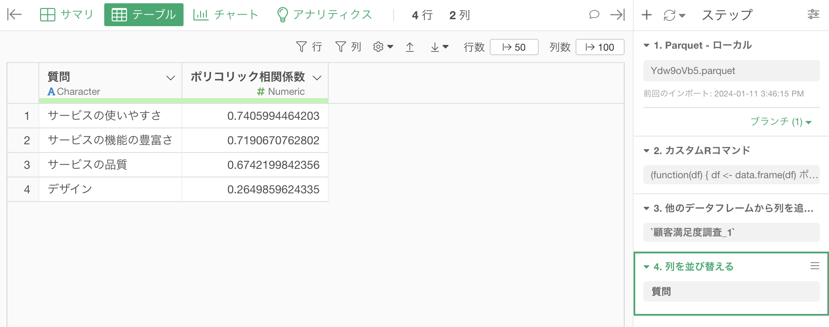Open the step settings sliders icon

pos(813,14)
